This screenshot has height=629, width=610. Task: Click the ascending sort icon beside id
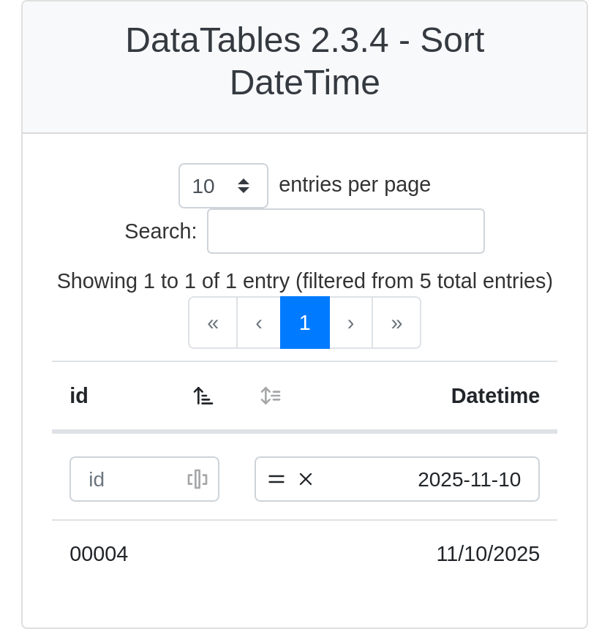click(x=203, y=396)
